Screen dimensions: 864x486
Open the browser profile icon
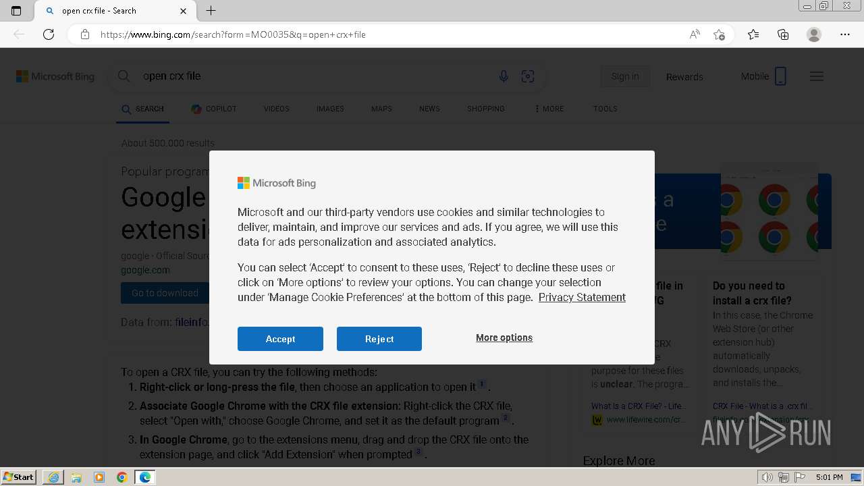814,34
